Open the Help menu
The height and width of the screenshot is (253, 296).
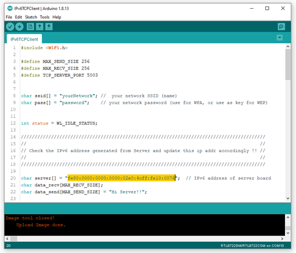pos(57,17)
